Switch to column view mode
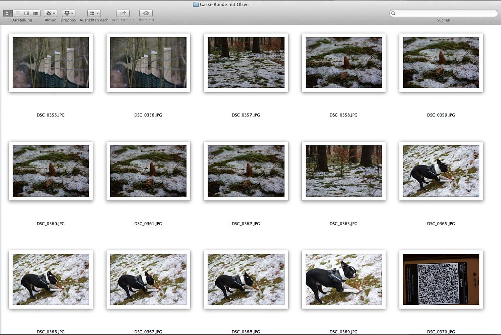Screen dimensions: 501x335 click(x=26, y=13)
